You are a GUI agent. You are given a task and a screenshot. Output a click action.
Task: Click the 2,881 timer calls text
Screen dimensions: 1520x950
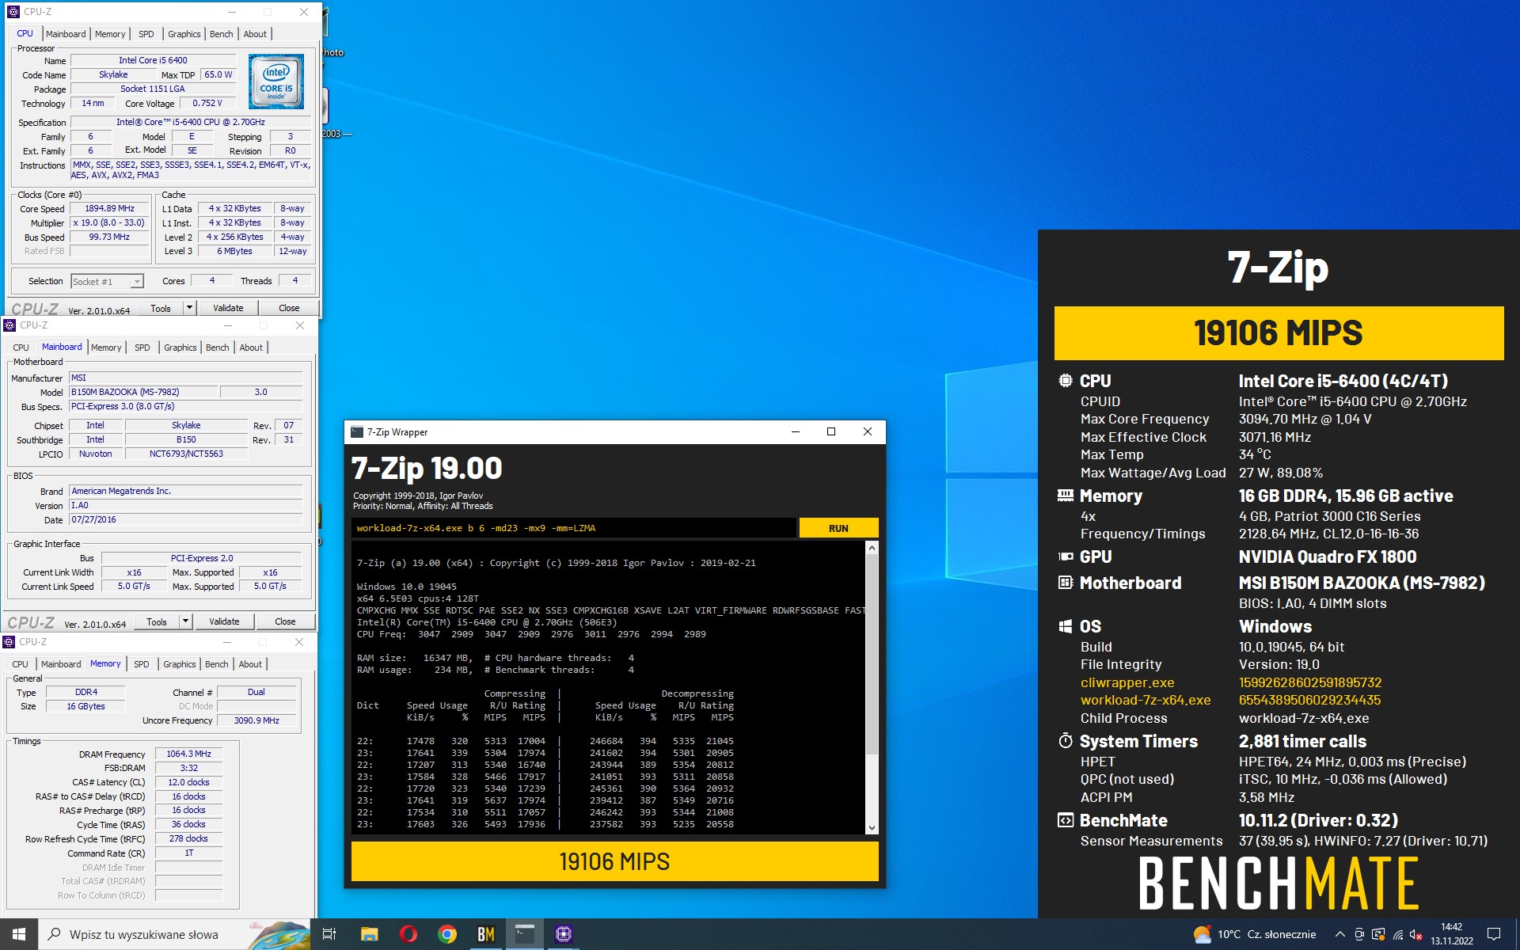tap(1302, 741)
